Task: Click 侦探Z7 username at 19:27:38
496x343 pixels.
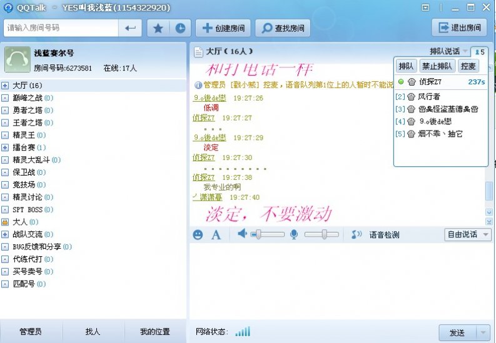Action: coord(204,177)
